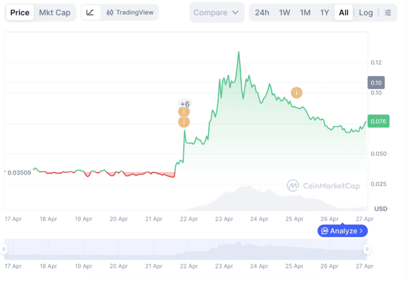The width and height of the screenshot is (407, 287).
Task: Click the left range slider handle
Action: click(x=5, y=249)
